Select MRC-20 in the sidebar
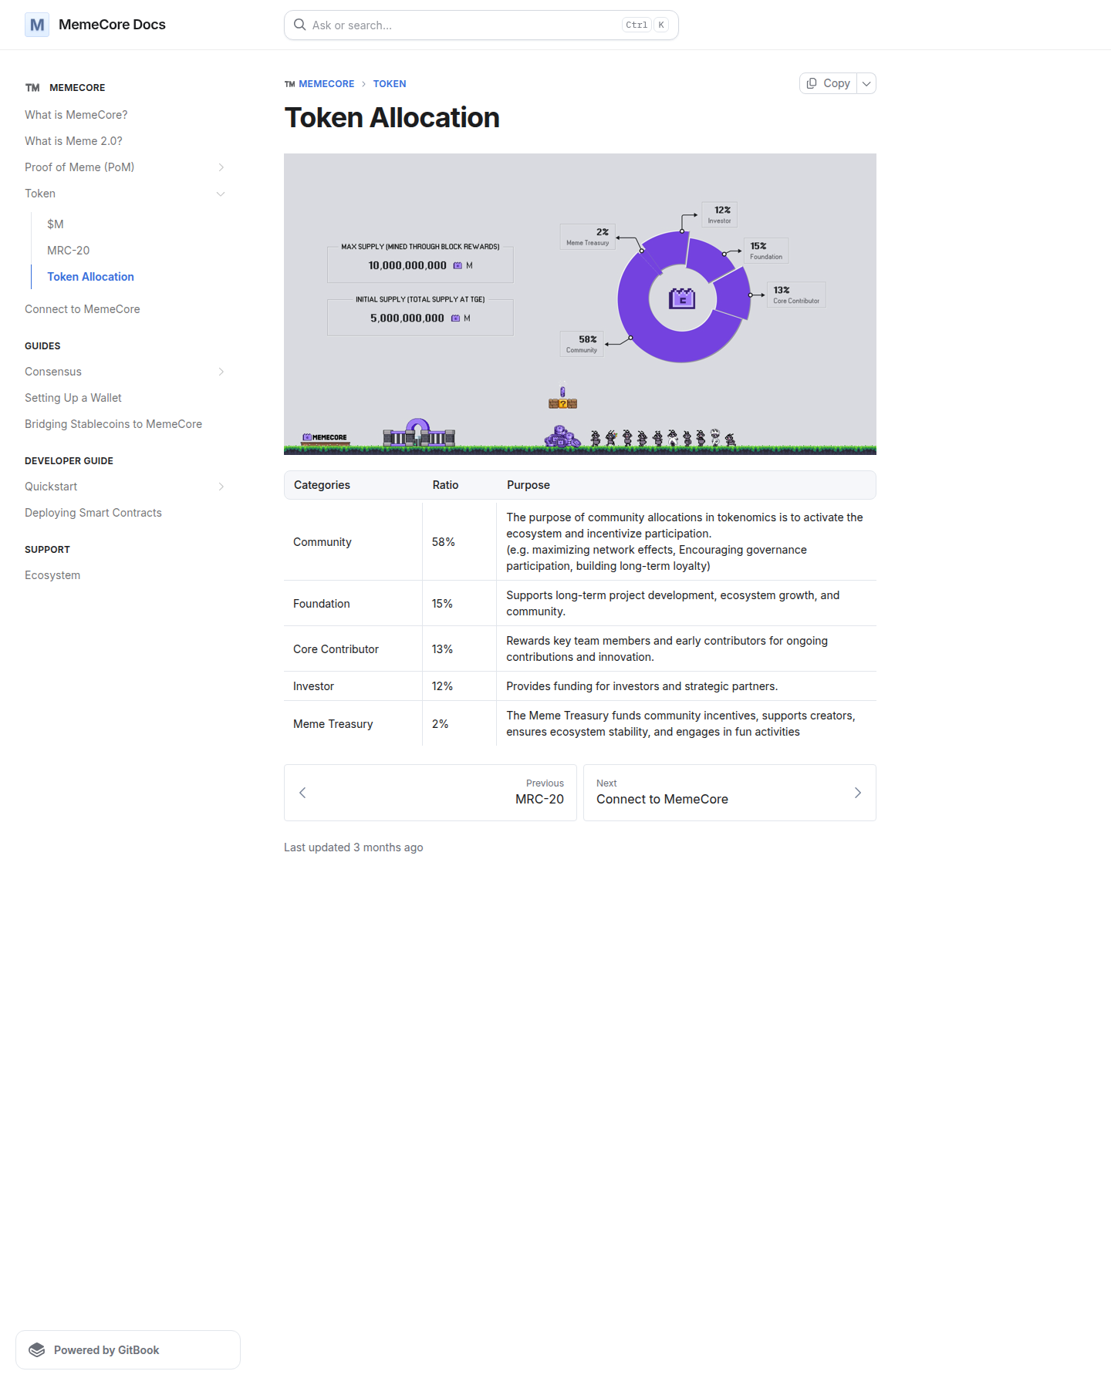 (68, 251)
